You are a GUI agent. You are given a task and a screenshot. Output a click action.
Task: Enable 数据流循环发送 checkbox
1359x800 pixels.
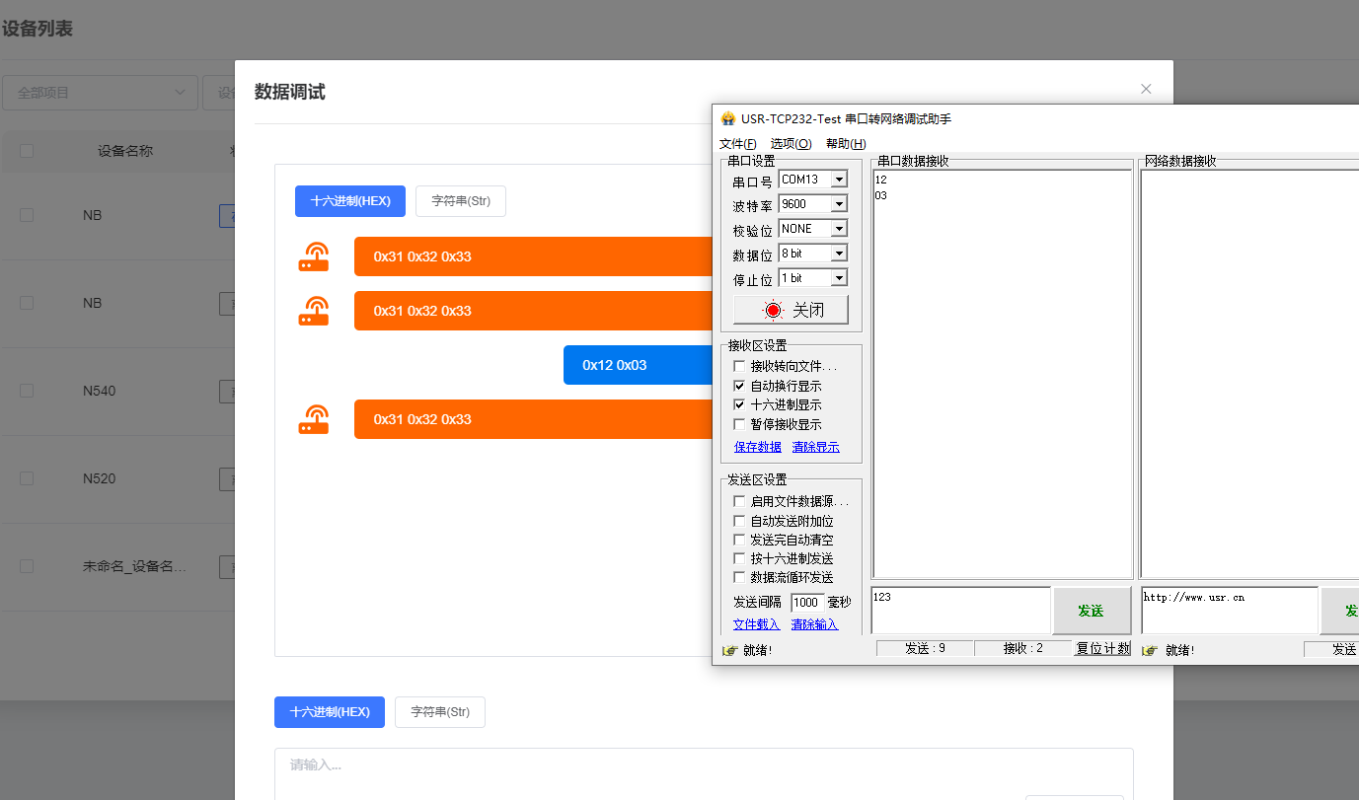pos(739,577)
